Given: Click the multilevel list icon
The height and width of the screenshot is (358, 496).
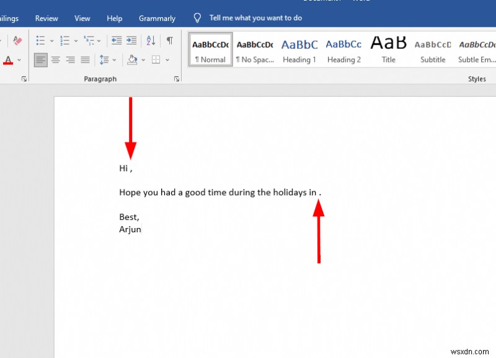Looking at the screenshot, I should [88, 39].
